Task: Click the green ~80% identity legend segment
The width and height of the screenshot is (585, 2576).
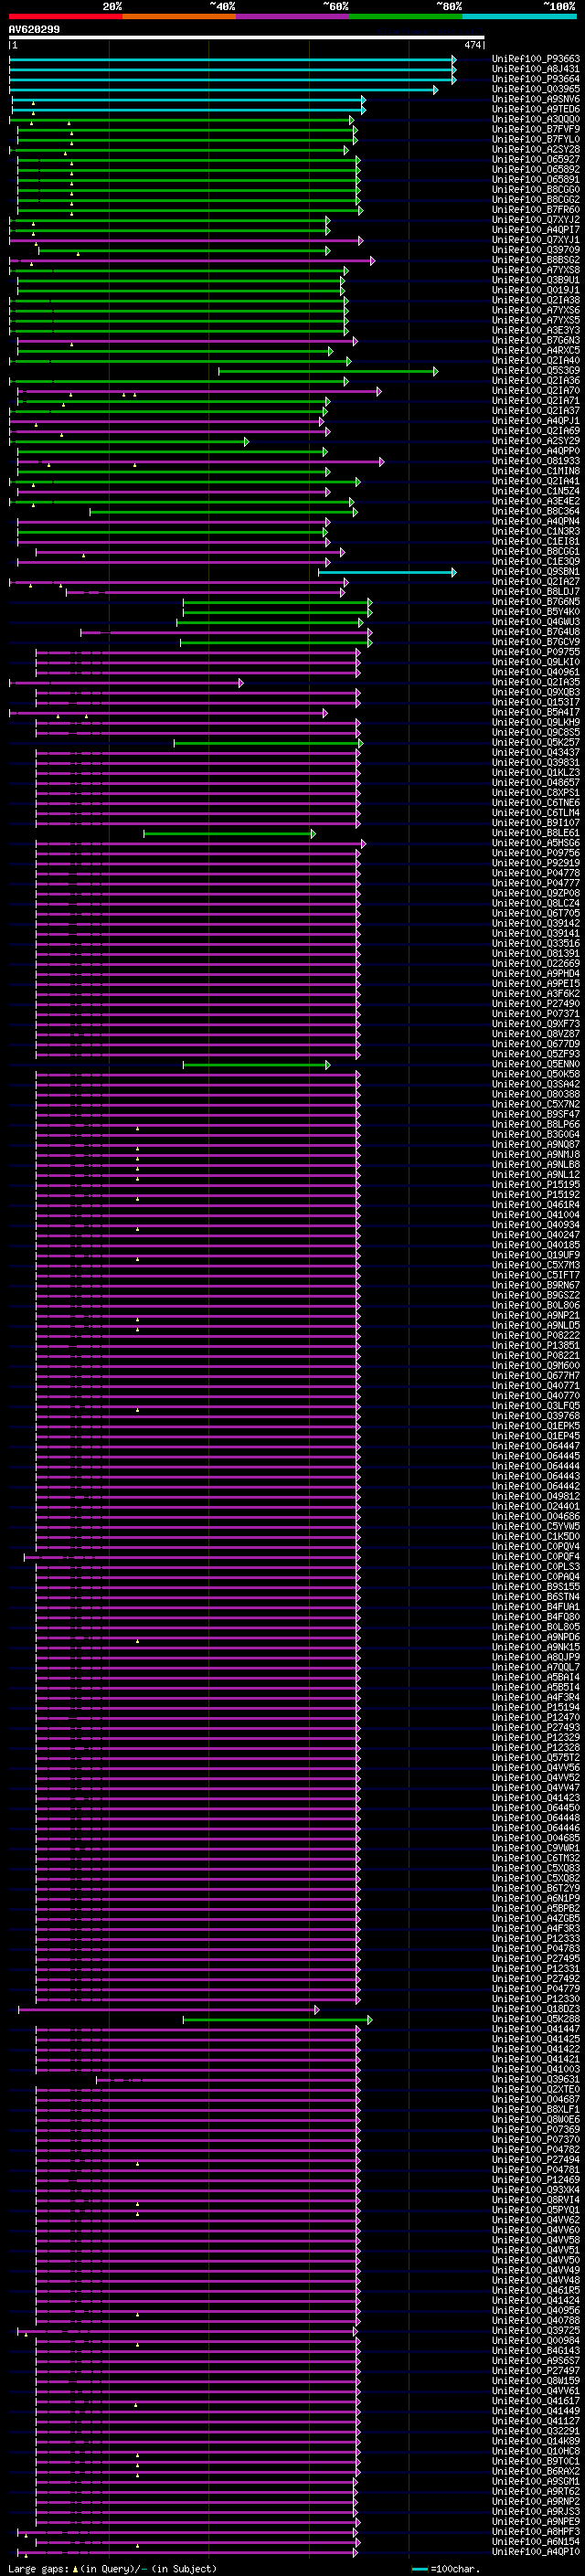Action: pos(406,17)
